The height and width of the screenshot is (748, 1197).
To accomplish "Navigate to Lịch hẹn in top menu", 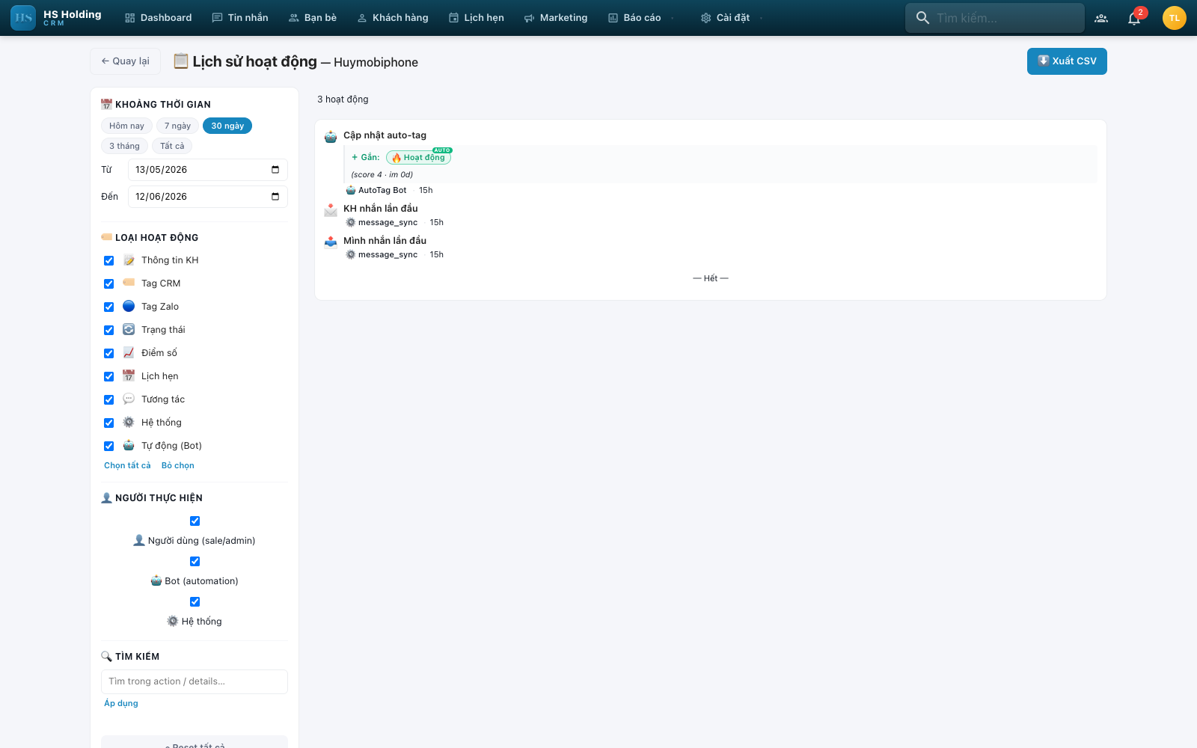I will [476, 18].
